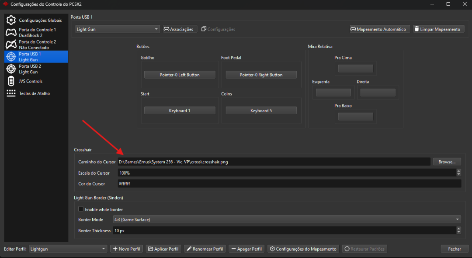Click the Porta USB 2 crosshair icon
The width and height of the screenshot is (472, 258).
coord(11,69)
